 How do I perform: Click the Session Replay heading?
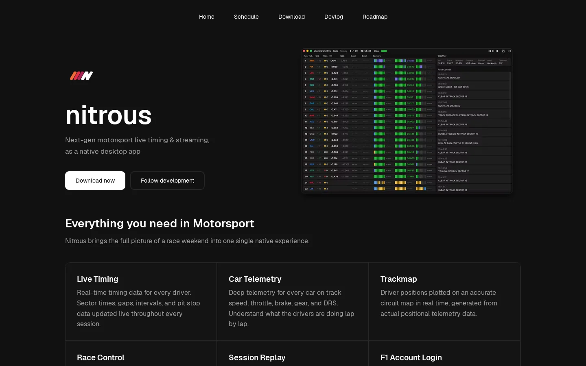(257, 357)
